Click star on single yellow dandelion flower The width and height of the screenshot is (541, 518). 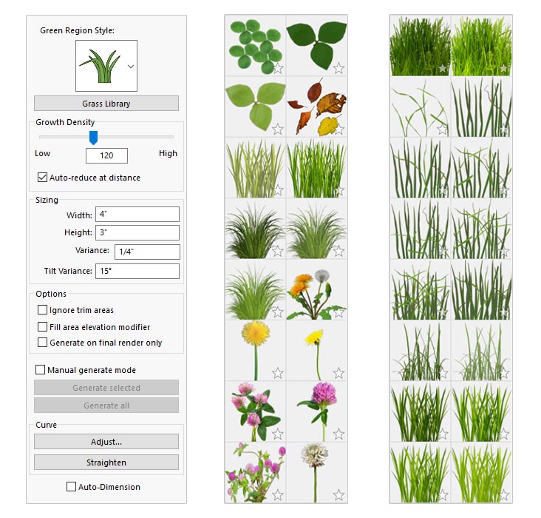click(x=278, y=372)
